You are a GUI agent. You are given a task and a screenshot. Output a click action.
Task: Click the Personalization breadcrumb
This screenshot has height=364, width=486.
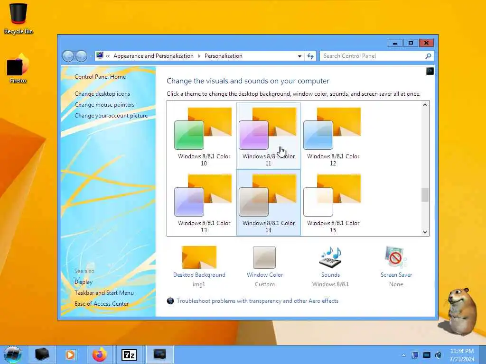224,56
